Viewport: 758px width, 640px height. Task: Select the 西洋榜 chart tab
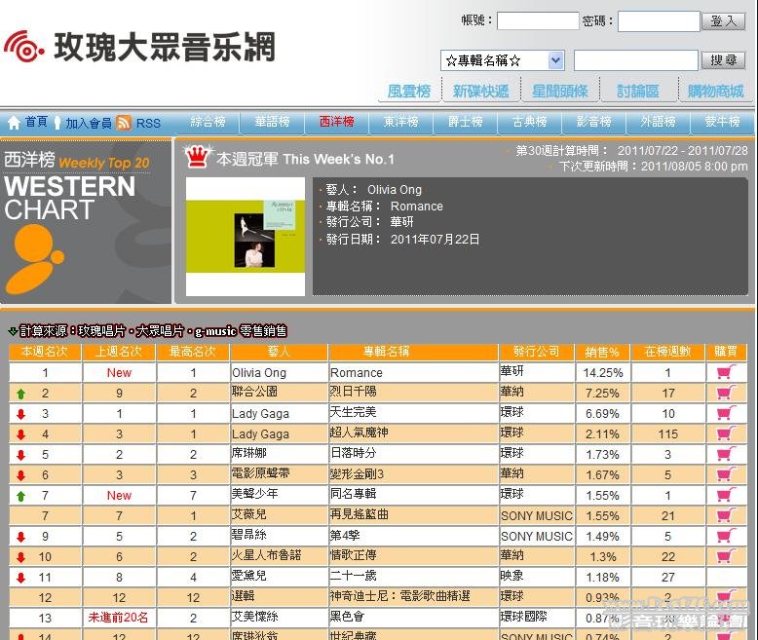(x=336, y=122)
